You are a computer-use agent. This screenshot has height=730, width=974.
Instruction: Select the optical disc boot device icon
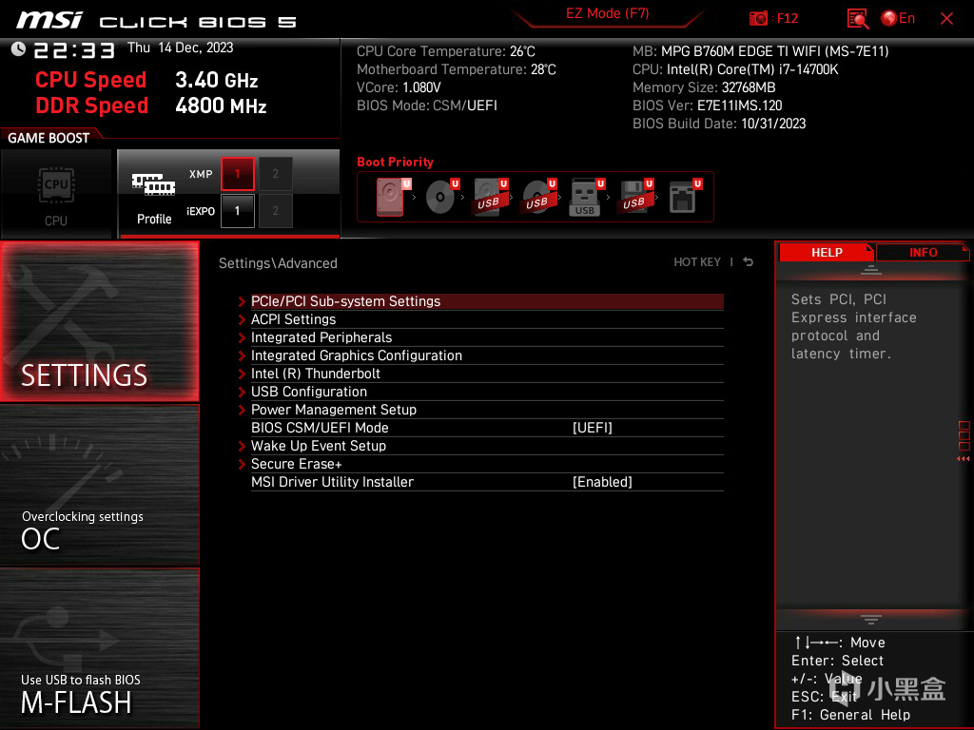441,196
